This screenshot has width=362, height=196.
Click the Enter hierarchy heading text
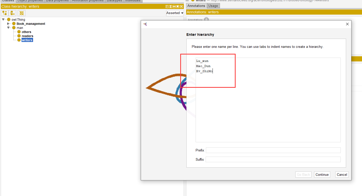coord(200,35)
